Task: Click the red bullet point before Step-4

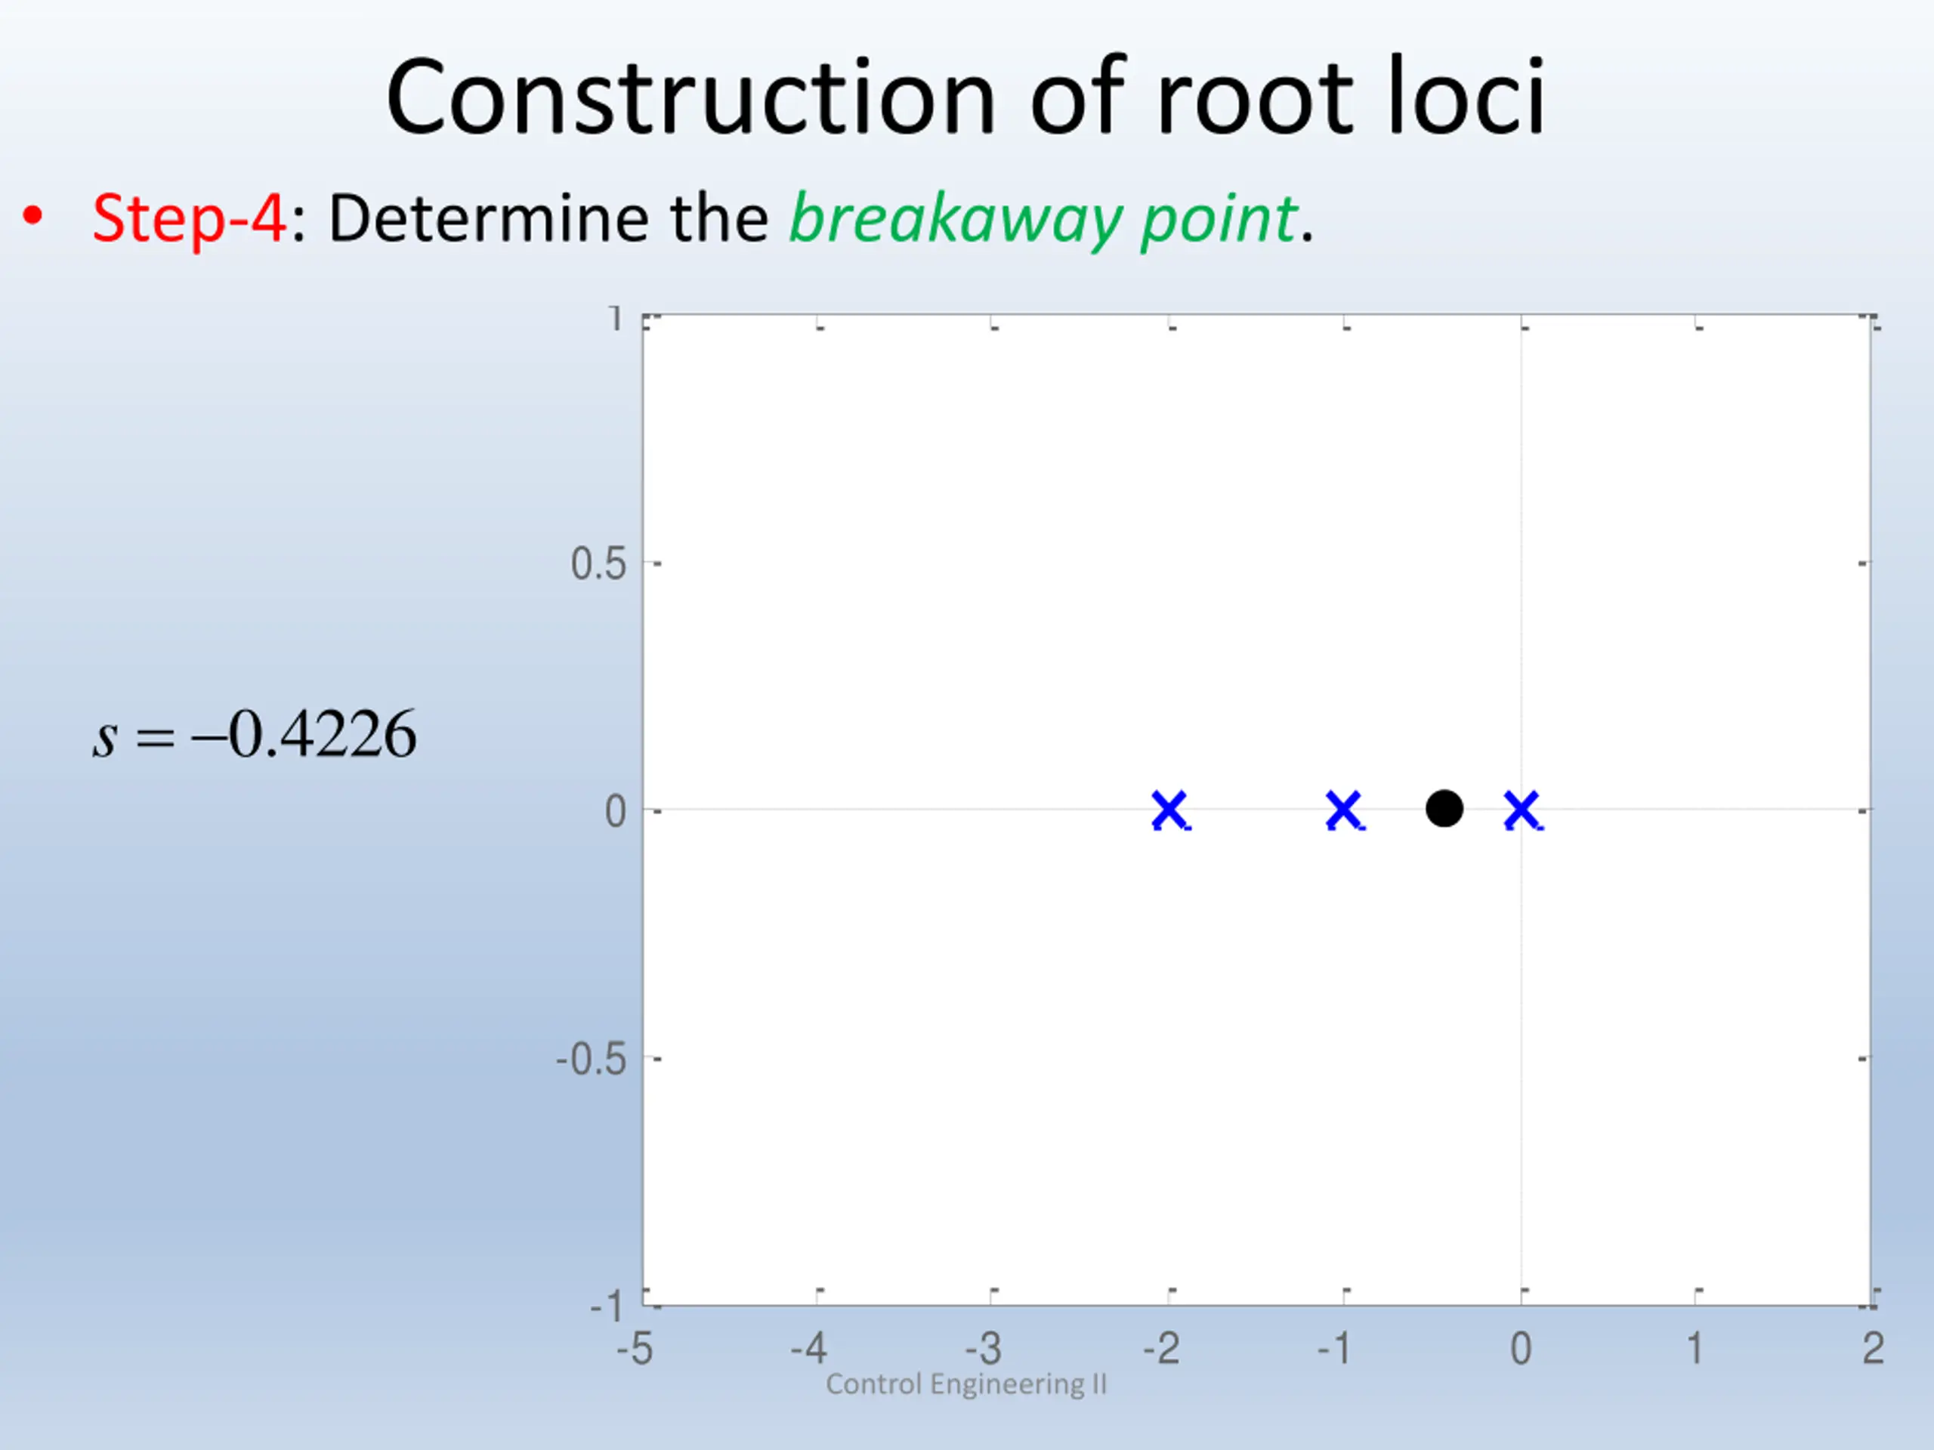Action: tap(32, 215)
